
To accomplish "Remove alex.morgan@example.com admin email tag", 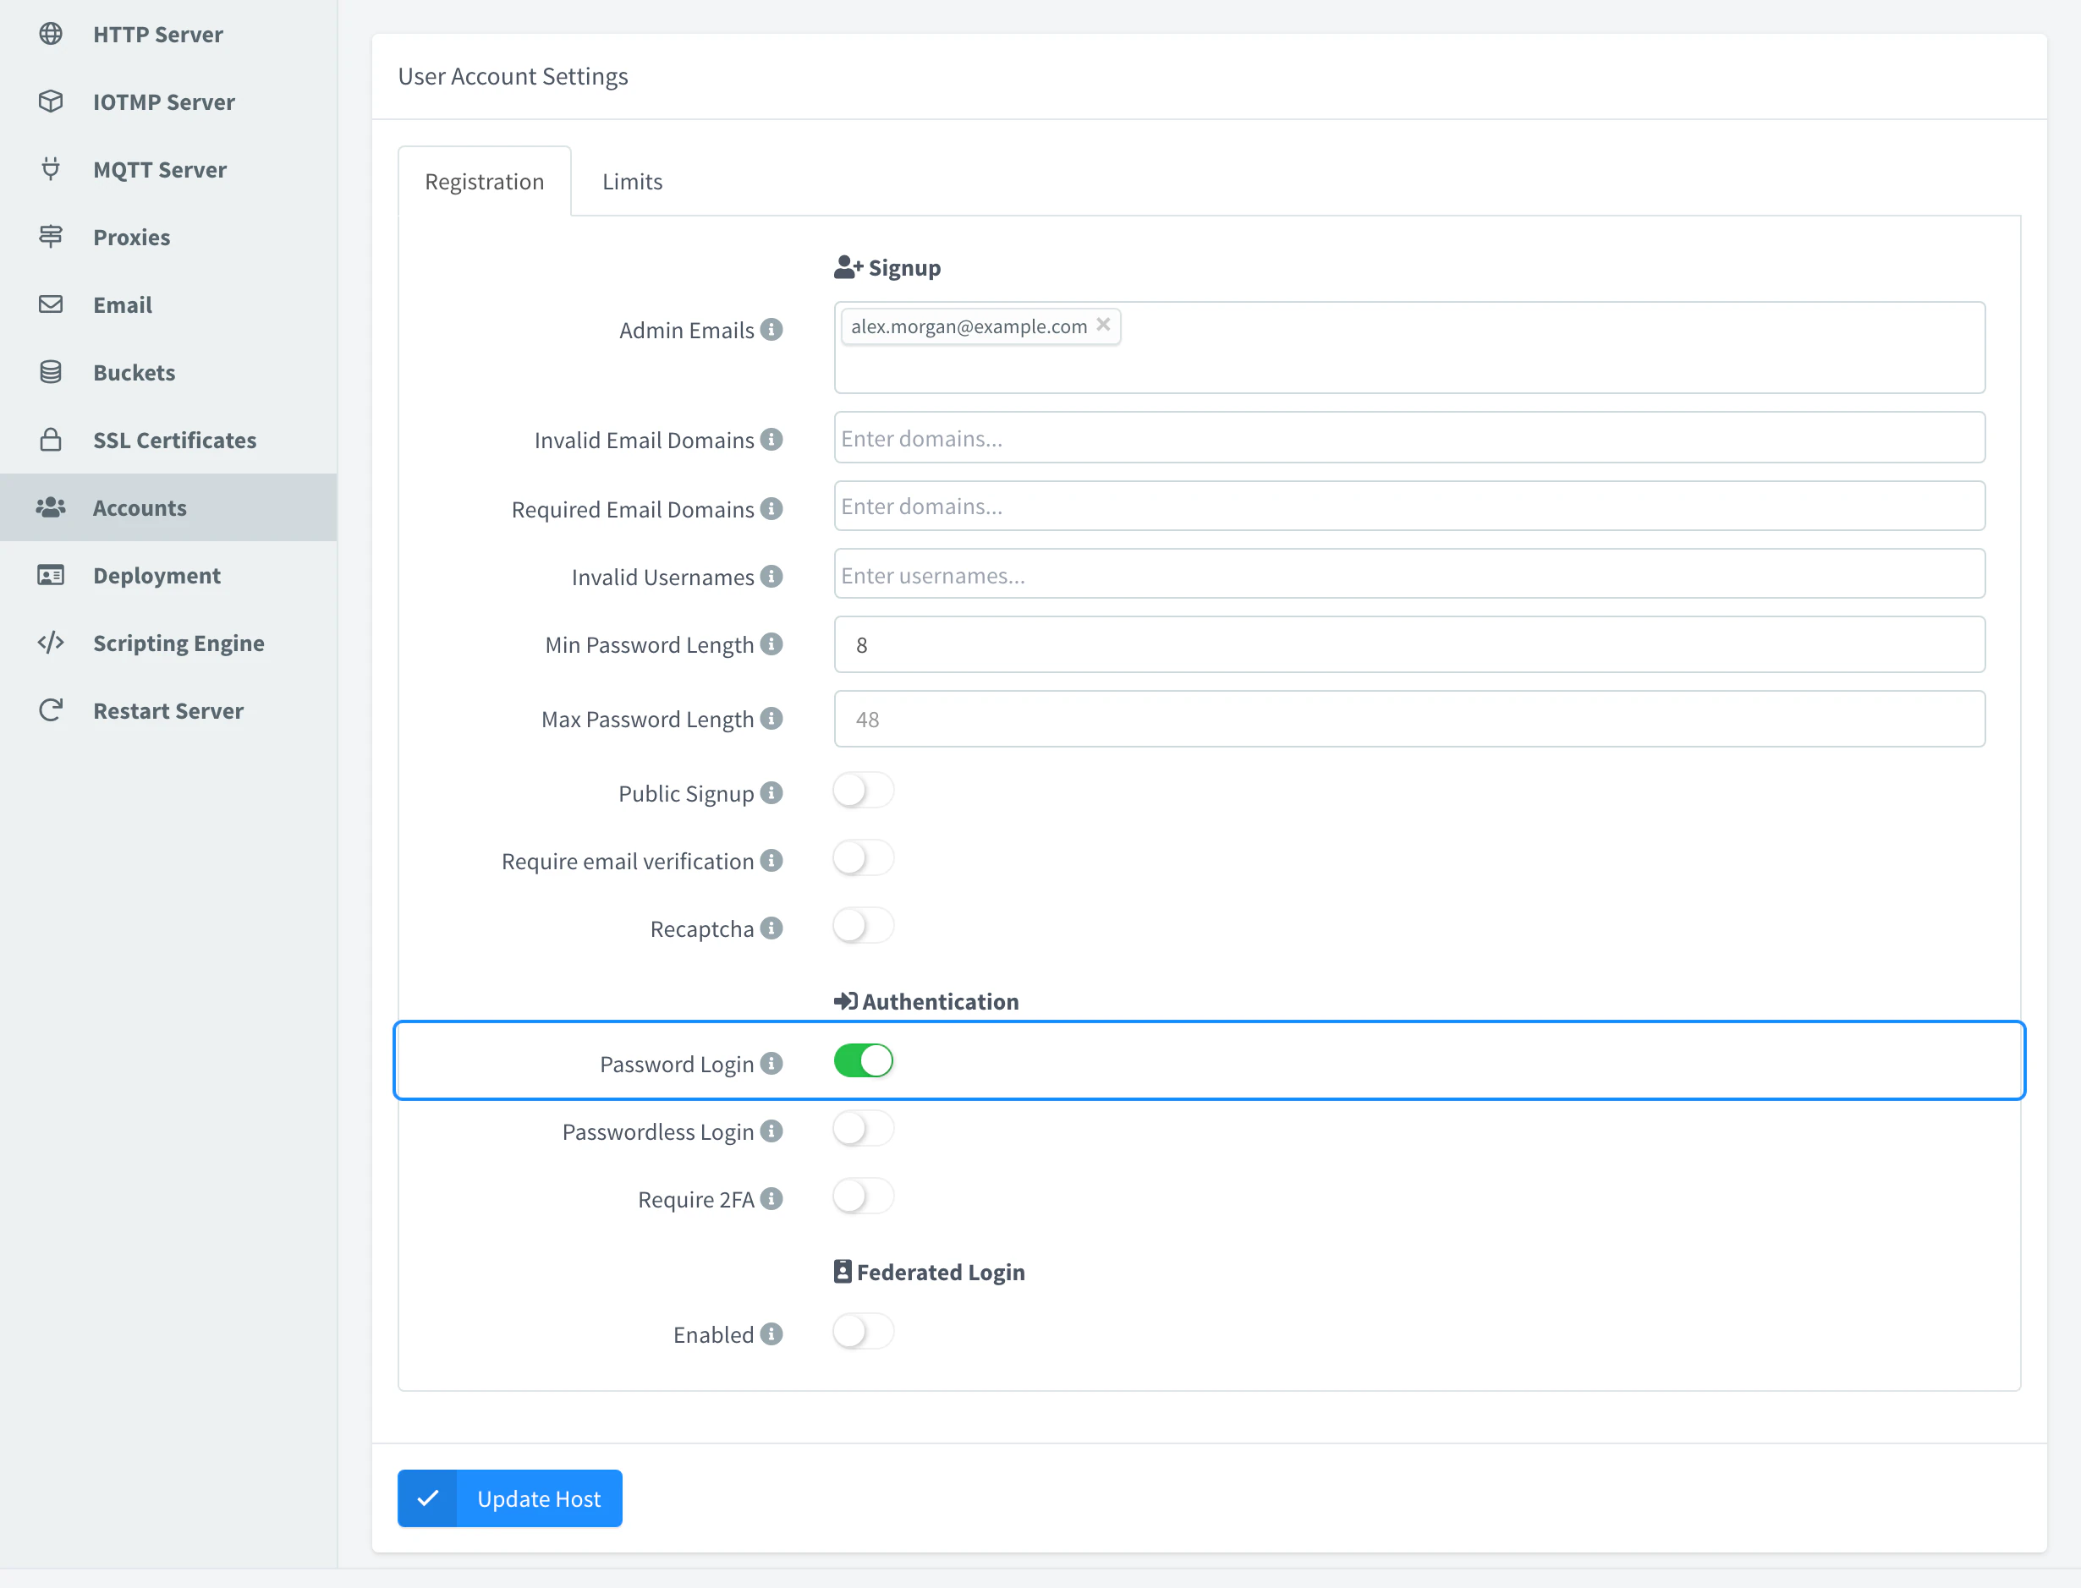I will pos(1103,324).
